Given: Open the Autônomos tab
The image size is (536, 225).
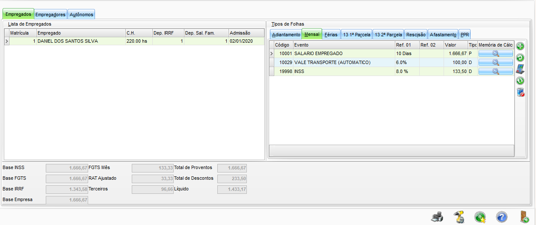Looking at the screenshot, I should click(x=81, y=15).
